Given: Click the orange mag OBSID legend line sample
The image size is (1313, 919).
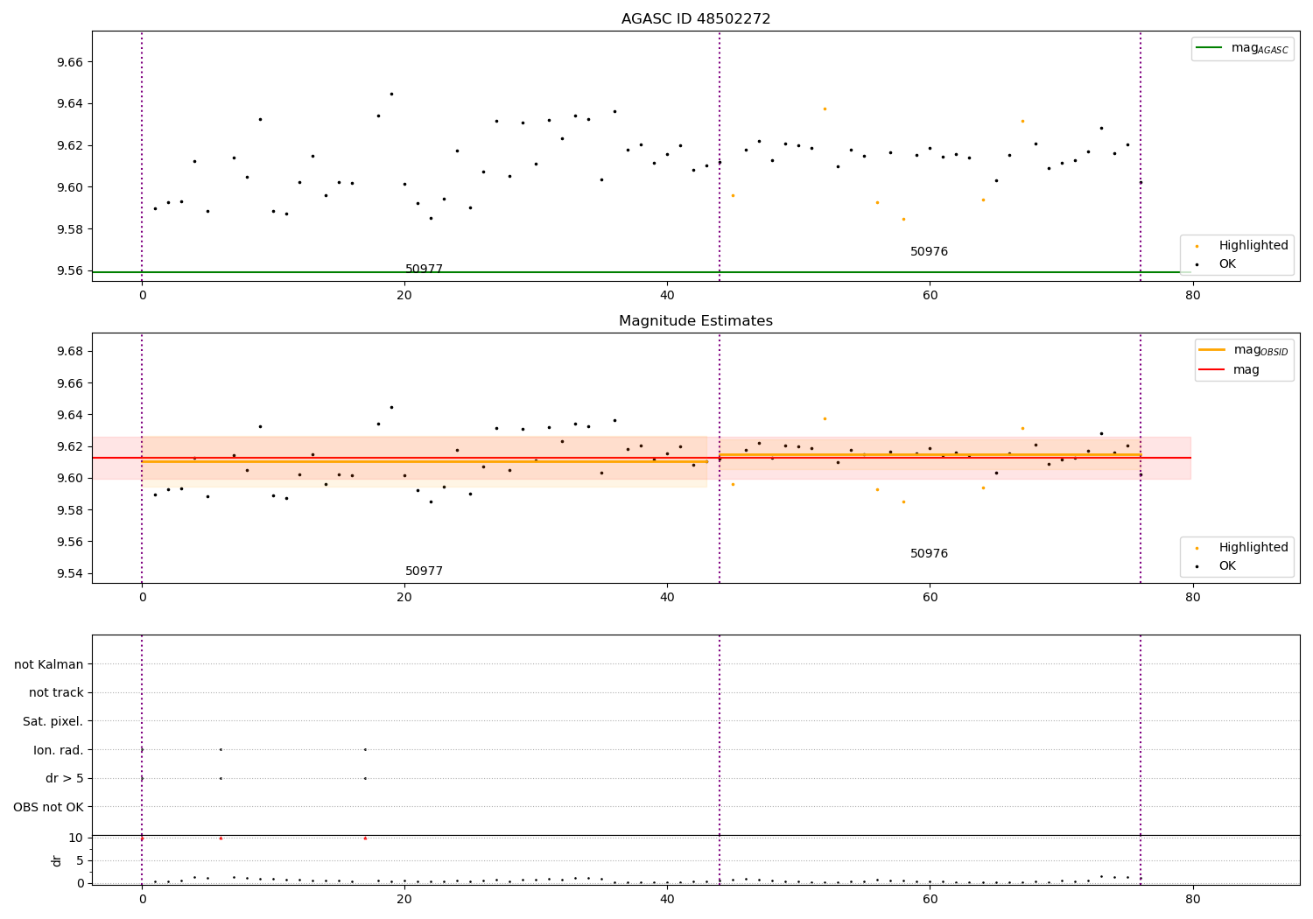Looking at the screenshot, I should (x=1212, y=350).
